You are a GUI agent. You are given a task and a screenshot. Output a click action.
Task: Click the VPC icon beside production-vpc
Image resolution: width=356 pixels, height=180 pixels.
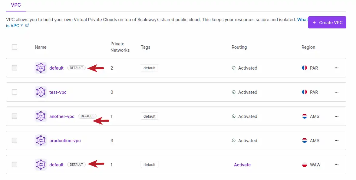pos(41,140)
